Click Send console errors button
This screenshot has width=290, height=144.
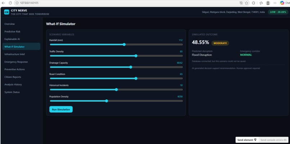point(273,140)
